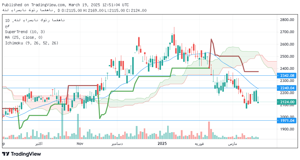Click the Ichimoku (9, 26, 52, 26) legend

click(x=31, y=43)
